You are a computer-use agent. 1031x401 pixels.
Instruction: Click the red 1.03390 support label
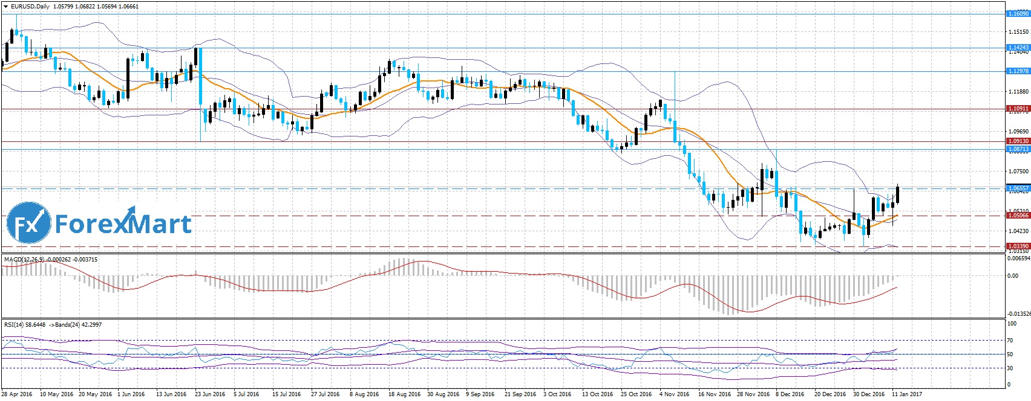1018,246
